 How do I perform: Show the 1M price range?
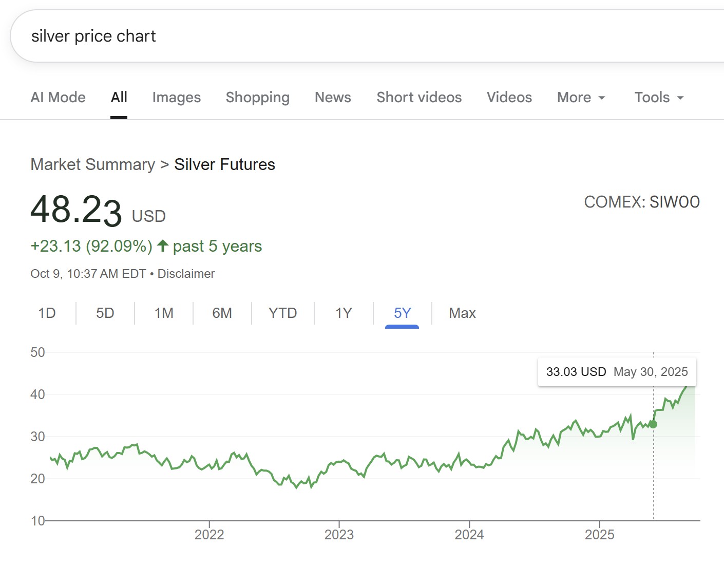[x=164, y=313]
